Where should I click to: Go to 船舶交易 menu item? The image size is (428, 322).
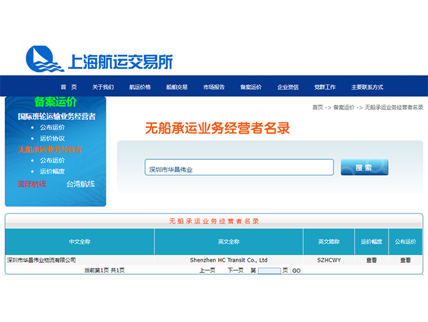tap(177, 87)
